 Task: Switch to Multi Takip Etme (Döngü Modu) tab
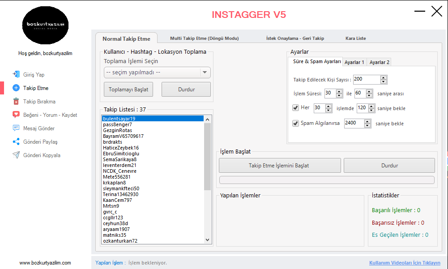pyautogui.click(x=204, y=38)
